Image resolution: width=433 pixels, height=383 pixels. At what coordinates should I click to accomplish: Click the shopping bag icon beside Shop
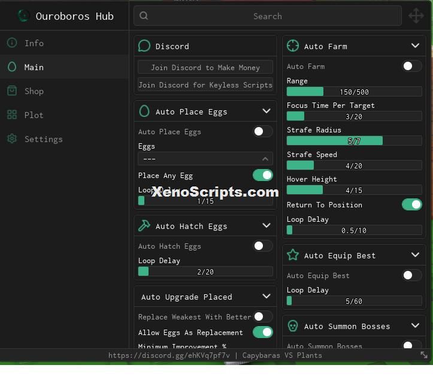coord(12,91)
